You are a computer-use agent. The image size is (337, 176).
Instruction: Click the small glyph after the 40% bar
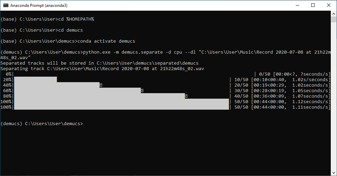[x=101, y=85]
